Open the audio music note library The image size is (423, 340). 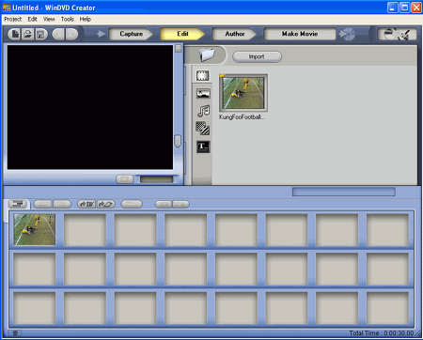click(203, 111)
